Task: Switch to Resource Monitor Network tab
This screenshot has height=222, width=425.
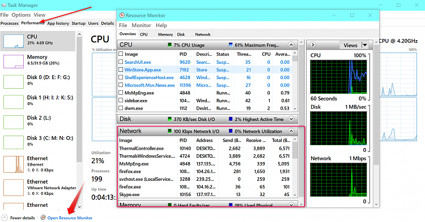Action: click(203, 34)
